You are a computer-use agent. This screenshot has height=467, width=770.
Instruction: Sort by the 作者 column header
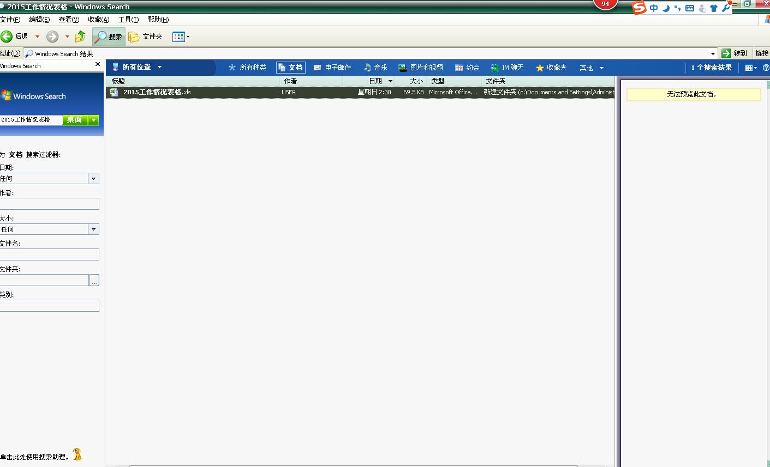311,81
